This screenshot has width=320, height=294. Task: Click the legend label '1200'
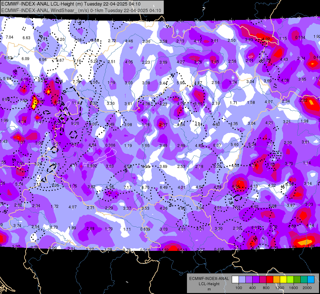pos(279,288)
